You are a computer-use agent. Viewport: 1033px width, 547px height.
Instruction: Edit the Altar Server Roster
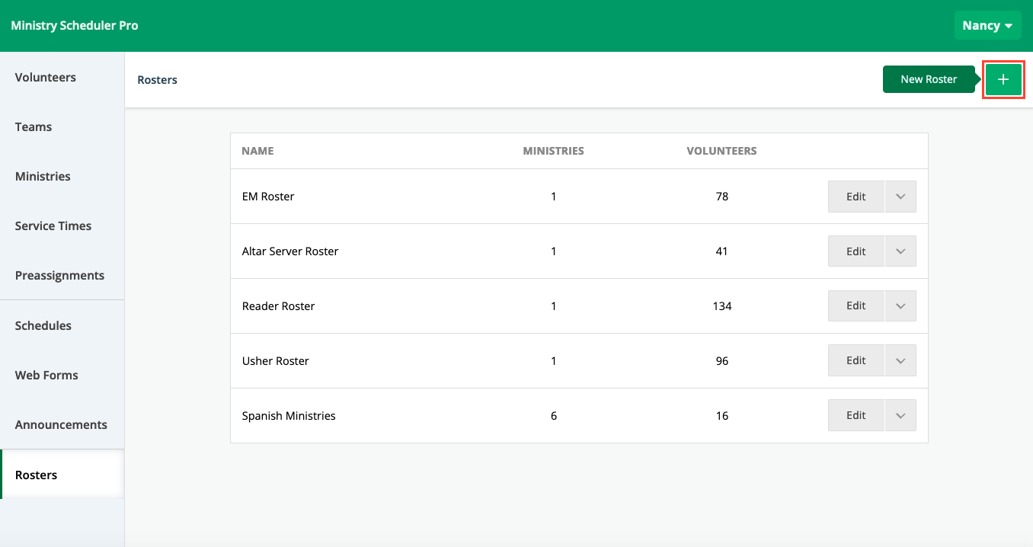point(856,251)
